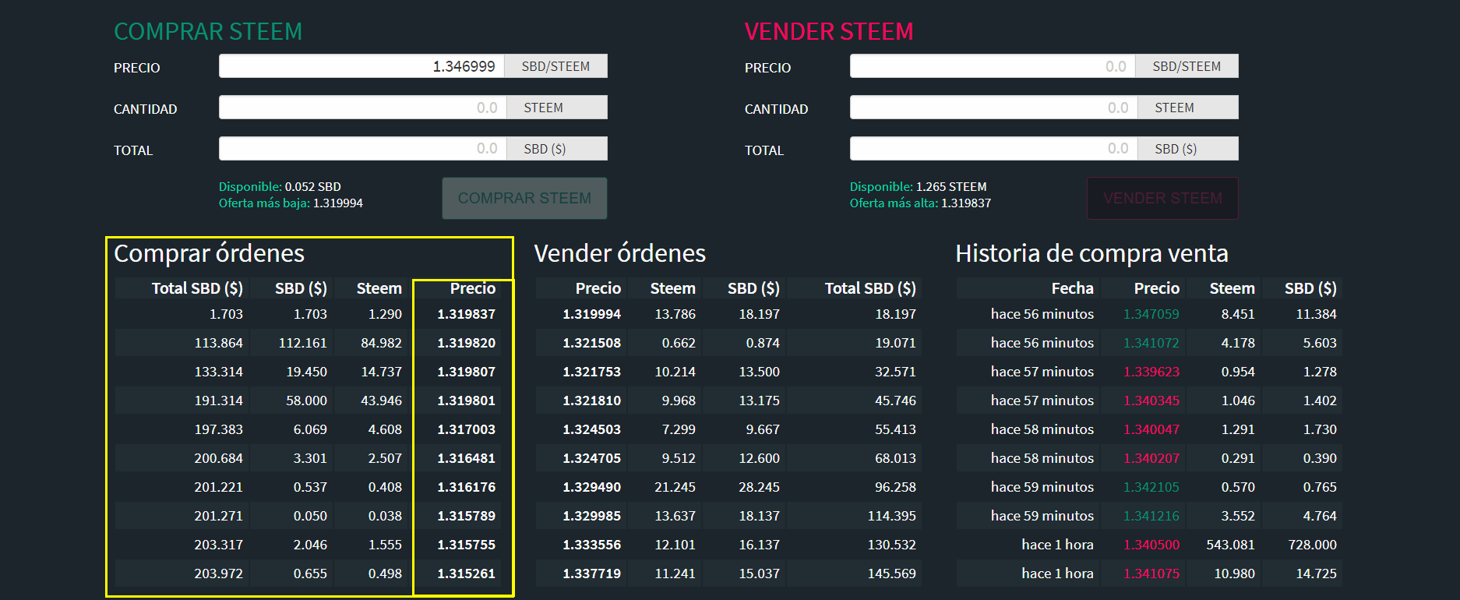Click the Oferta más alta 1.319837 link
The height and width of the screenshot is (600, 1460).
click(x=920, y=203)
